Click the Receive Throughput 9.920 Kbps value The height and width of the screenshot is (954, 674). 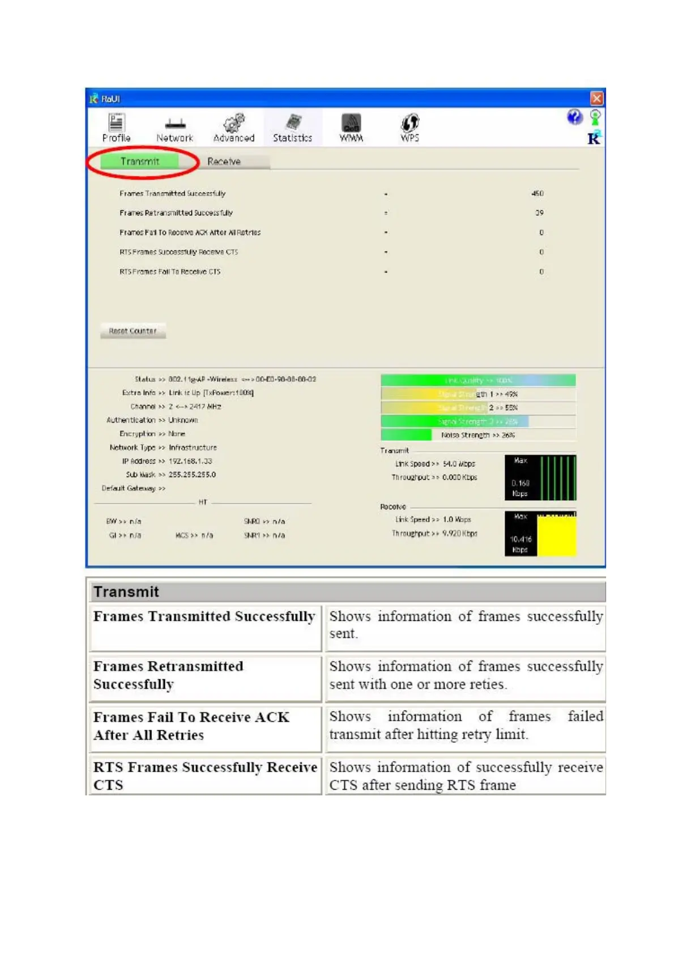tap(460, 534)
